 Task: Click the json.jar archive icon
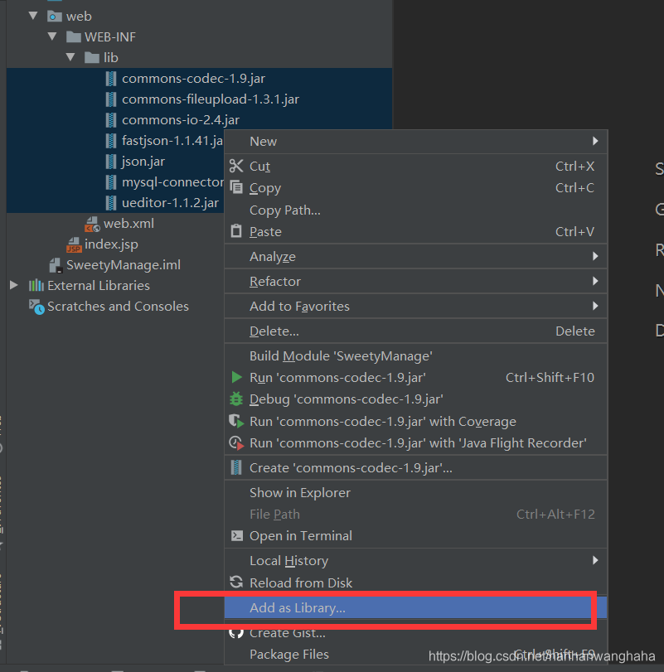click(111, 161)
